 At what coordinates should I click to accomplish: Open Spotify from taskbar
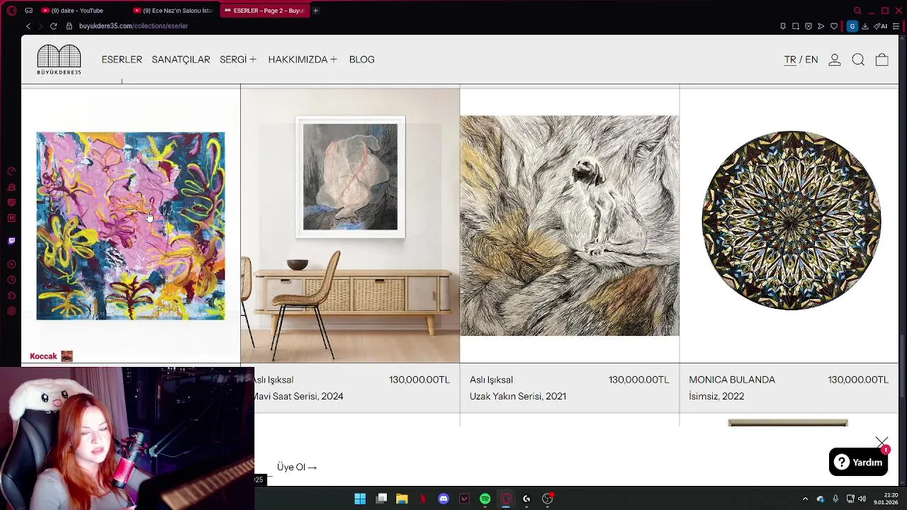click(485, 499)
